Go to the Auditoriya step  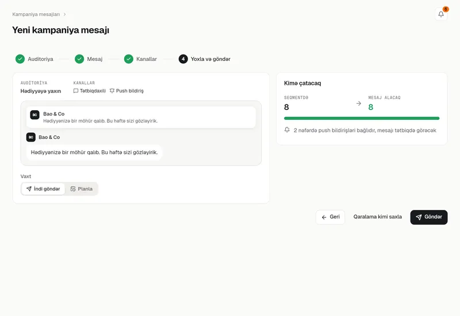(34, 59)
